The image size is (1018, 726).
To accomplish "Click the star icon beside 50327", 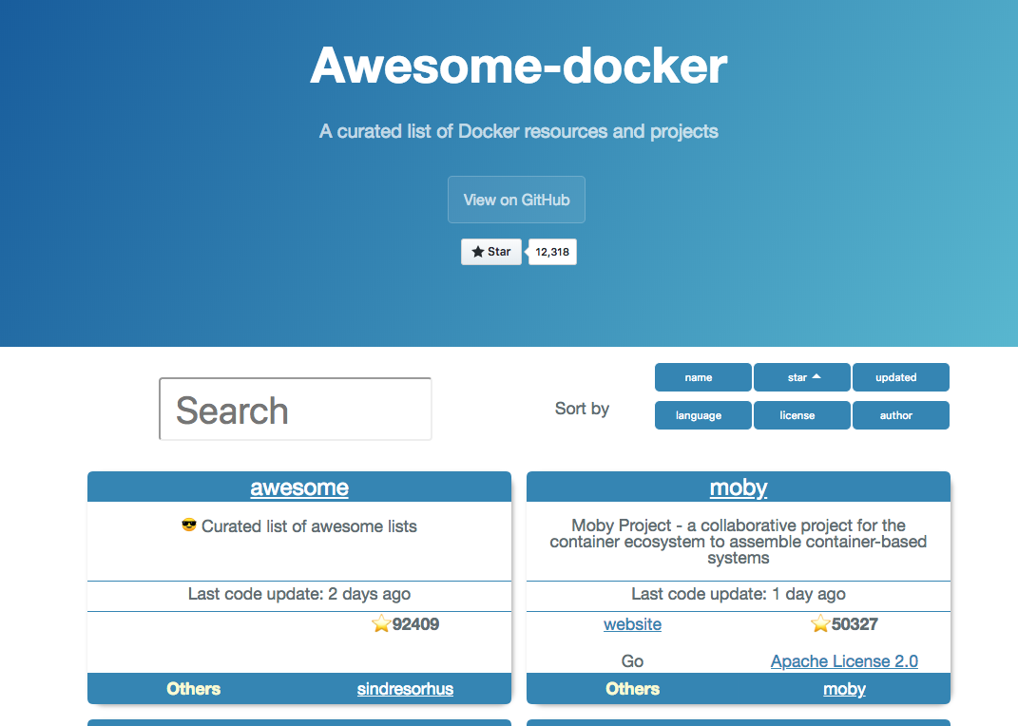I will coord(820,624).
